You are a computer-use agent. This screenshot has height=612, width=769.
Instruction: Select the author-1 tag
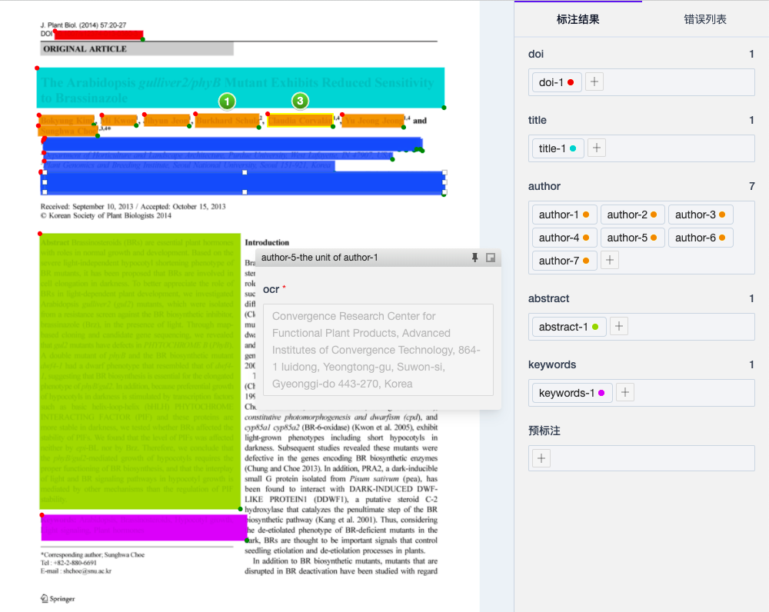pyautogui.click(x=564, y=215)
